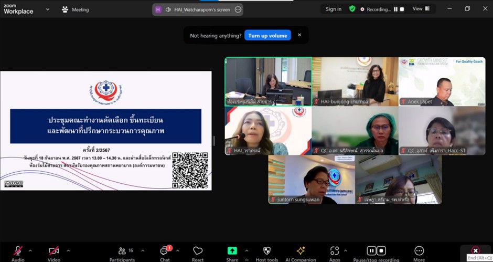Image resolution: width=493 pixels, height=262 pixels.
Task: Minimize the Zoom window
Action: [x=449, y=9]
